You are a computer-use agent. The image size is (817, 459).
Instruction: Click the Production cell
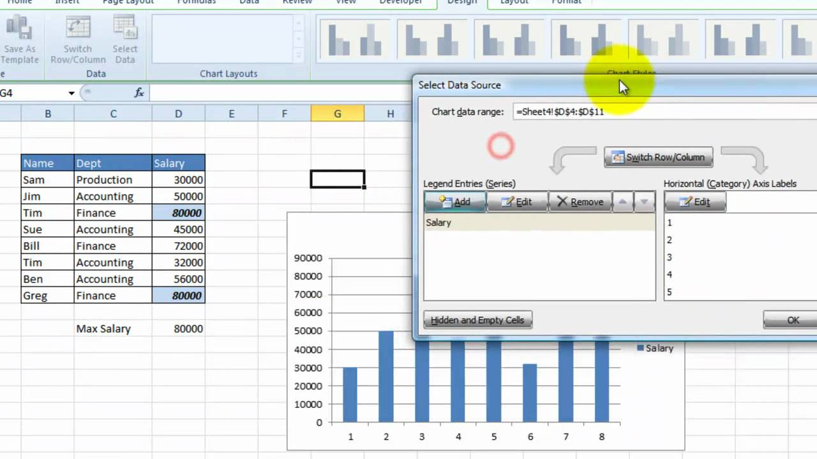pos(113,180)
